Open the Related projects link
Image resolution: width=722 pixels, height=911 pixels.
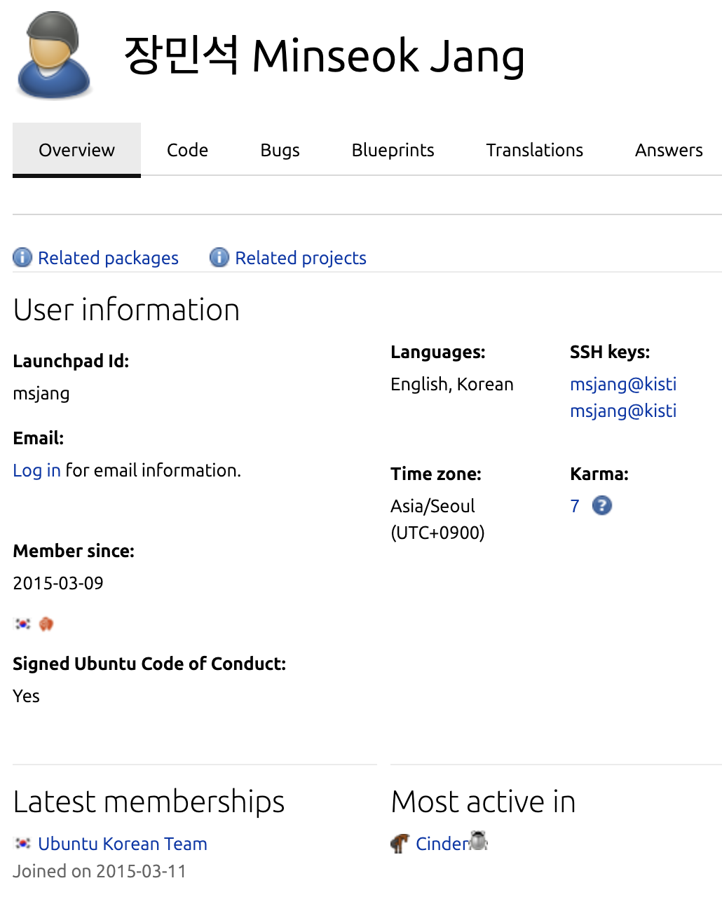[301, 258]
